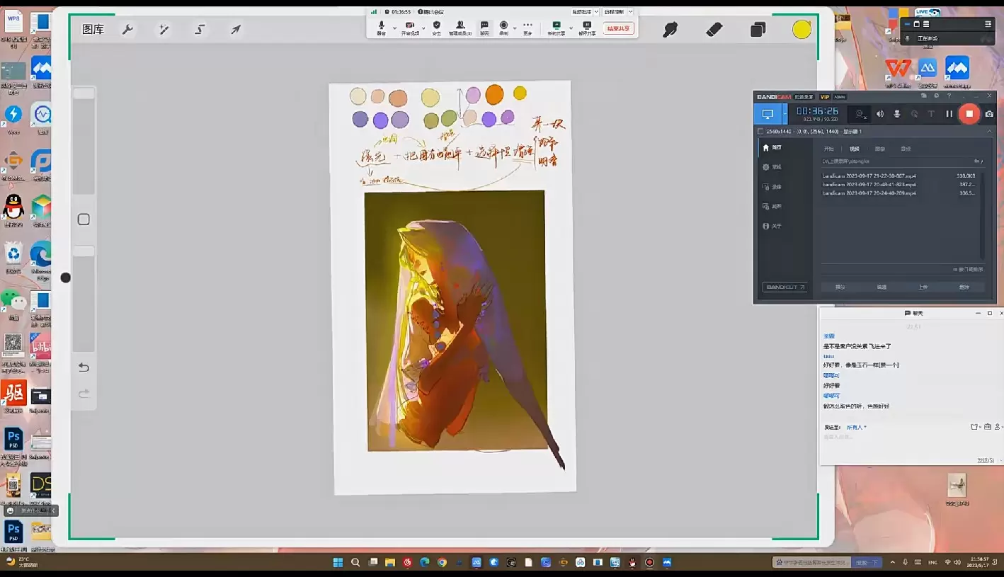Click the red 结束共享 button
The image size is (1004, 577).
pos(619,28)
